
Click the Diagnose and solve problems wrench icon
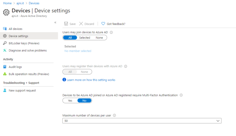[x=5, y=50]
